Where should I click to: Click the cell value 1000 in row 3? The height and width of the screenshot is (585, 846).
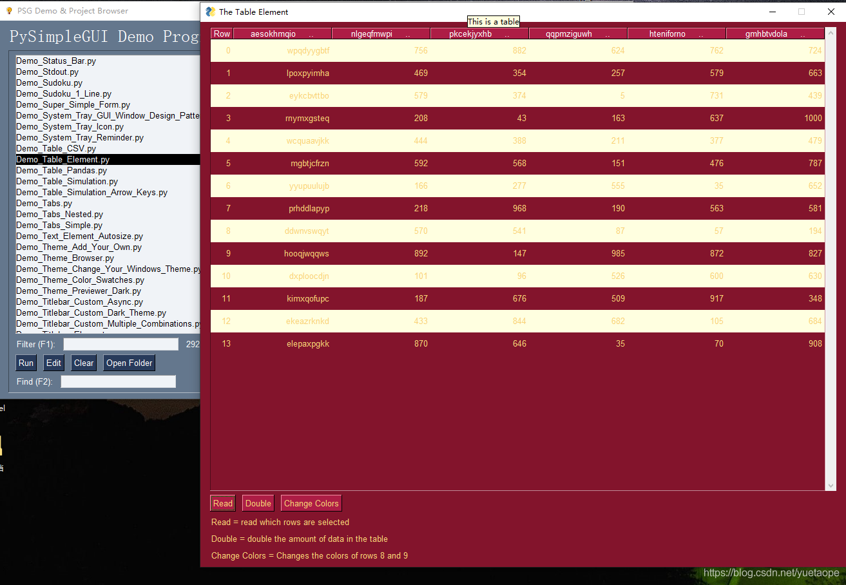[x=813, y=118]
